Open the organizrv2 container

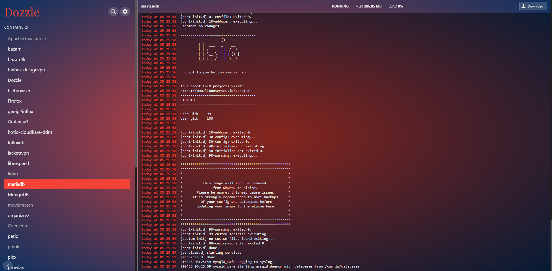pos(19,216)
